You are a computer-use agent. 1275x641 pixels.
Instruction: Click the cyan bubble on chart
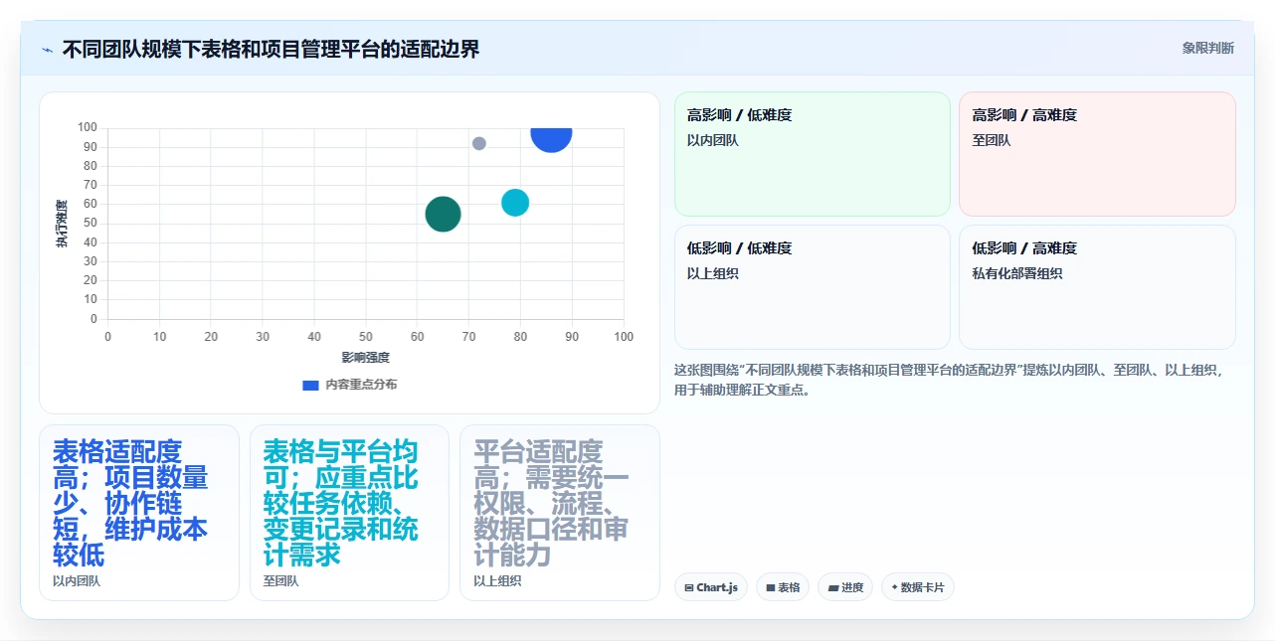point(515,203)
